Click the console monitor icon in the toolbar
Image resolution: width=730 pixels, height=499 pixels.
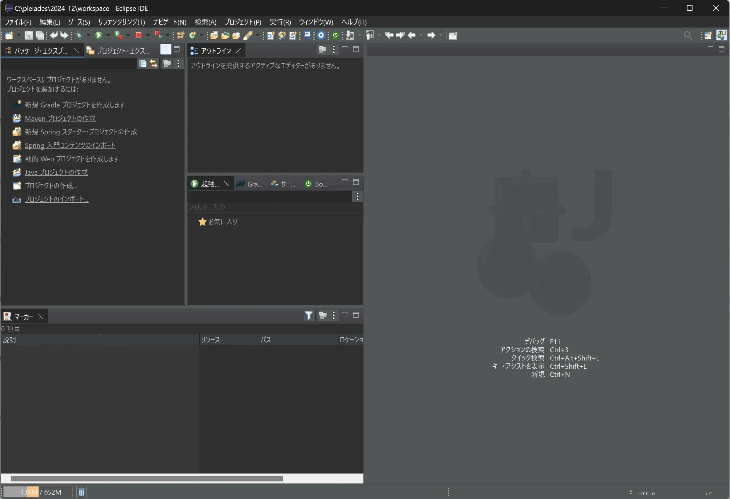(x=307, y=35)
